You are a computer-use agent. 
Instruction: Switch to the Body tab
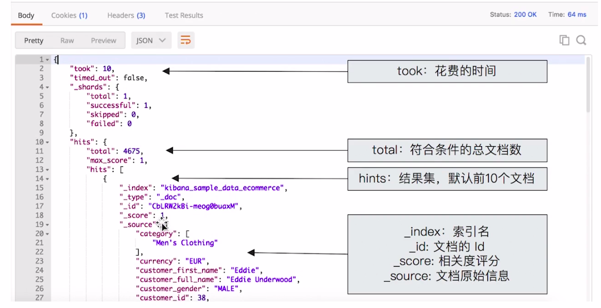pyautogui.click(x=26, y=15)
